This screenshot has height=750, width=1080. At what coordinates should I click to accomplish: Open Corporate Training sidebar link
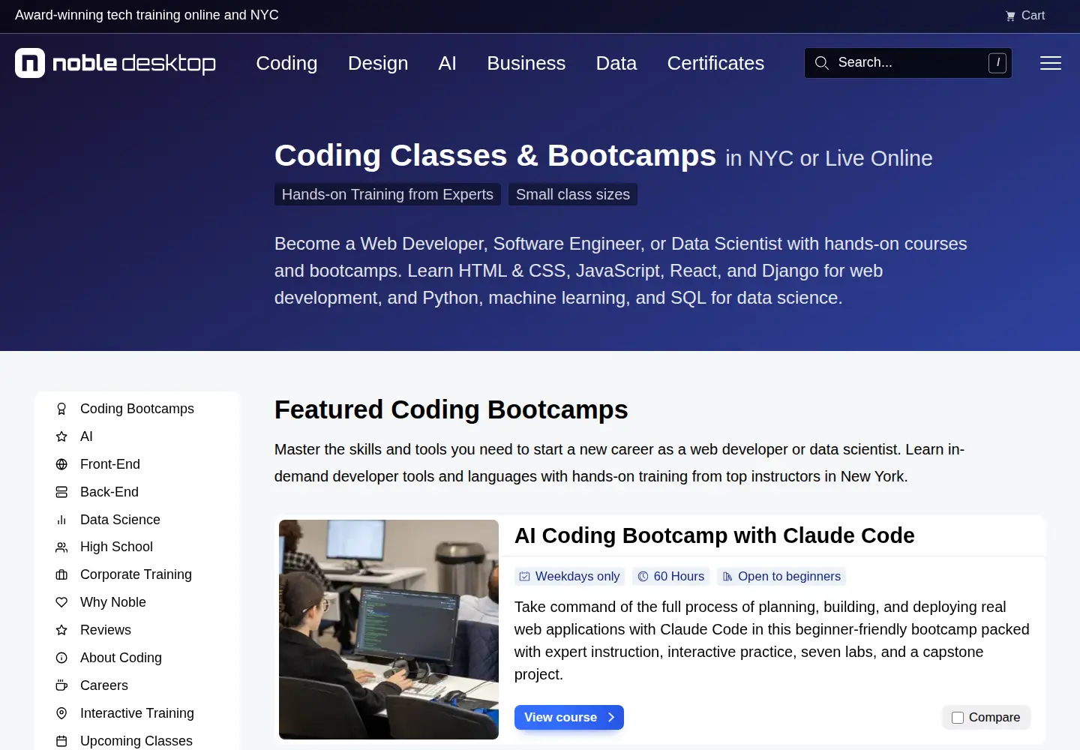(136, 574)
